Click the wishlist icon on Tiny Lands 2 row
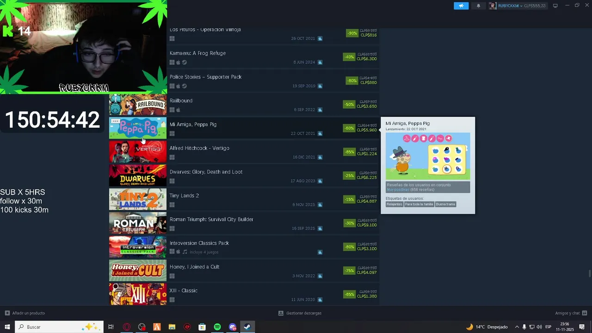The image size is (592, 333). [x=320, y=204]
